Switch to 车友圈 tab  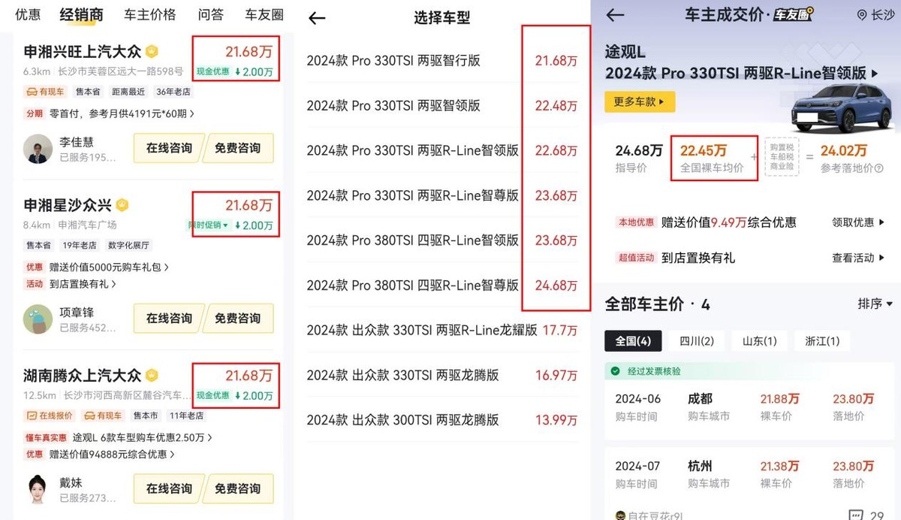pos(264,14)
